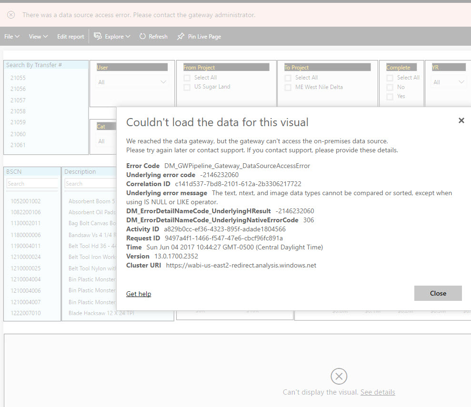Open the User slicer dropdown
Screen dimensions: 471x407
point(132,82)
